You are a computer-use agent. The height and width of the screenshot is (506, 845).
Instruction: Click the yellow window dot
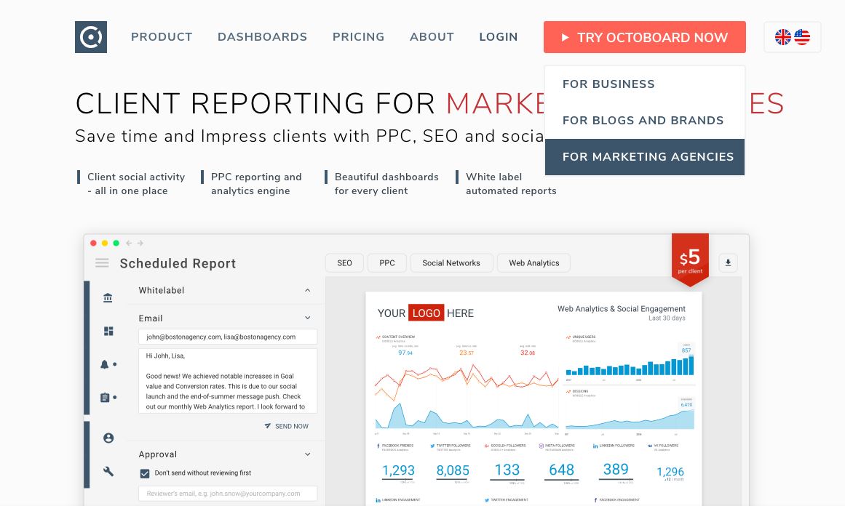click(x=105, y=244)
